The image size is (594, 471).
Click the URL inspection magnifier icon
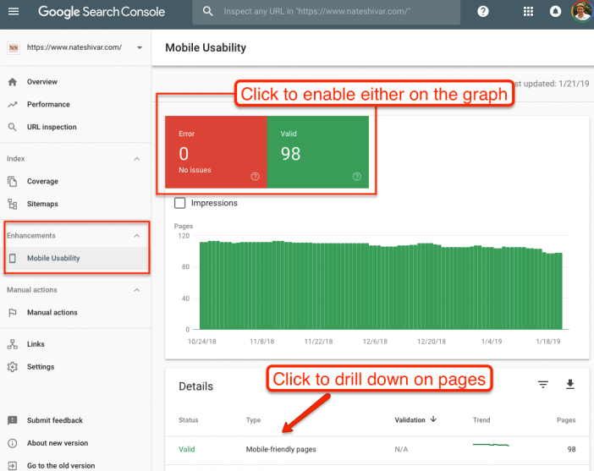(x=13, y=127)
